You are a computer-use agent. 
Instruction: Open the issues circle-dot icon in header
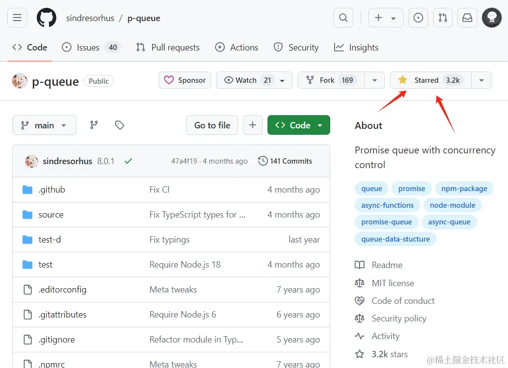click(x=418, y=18)
